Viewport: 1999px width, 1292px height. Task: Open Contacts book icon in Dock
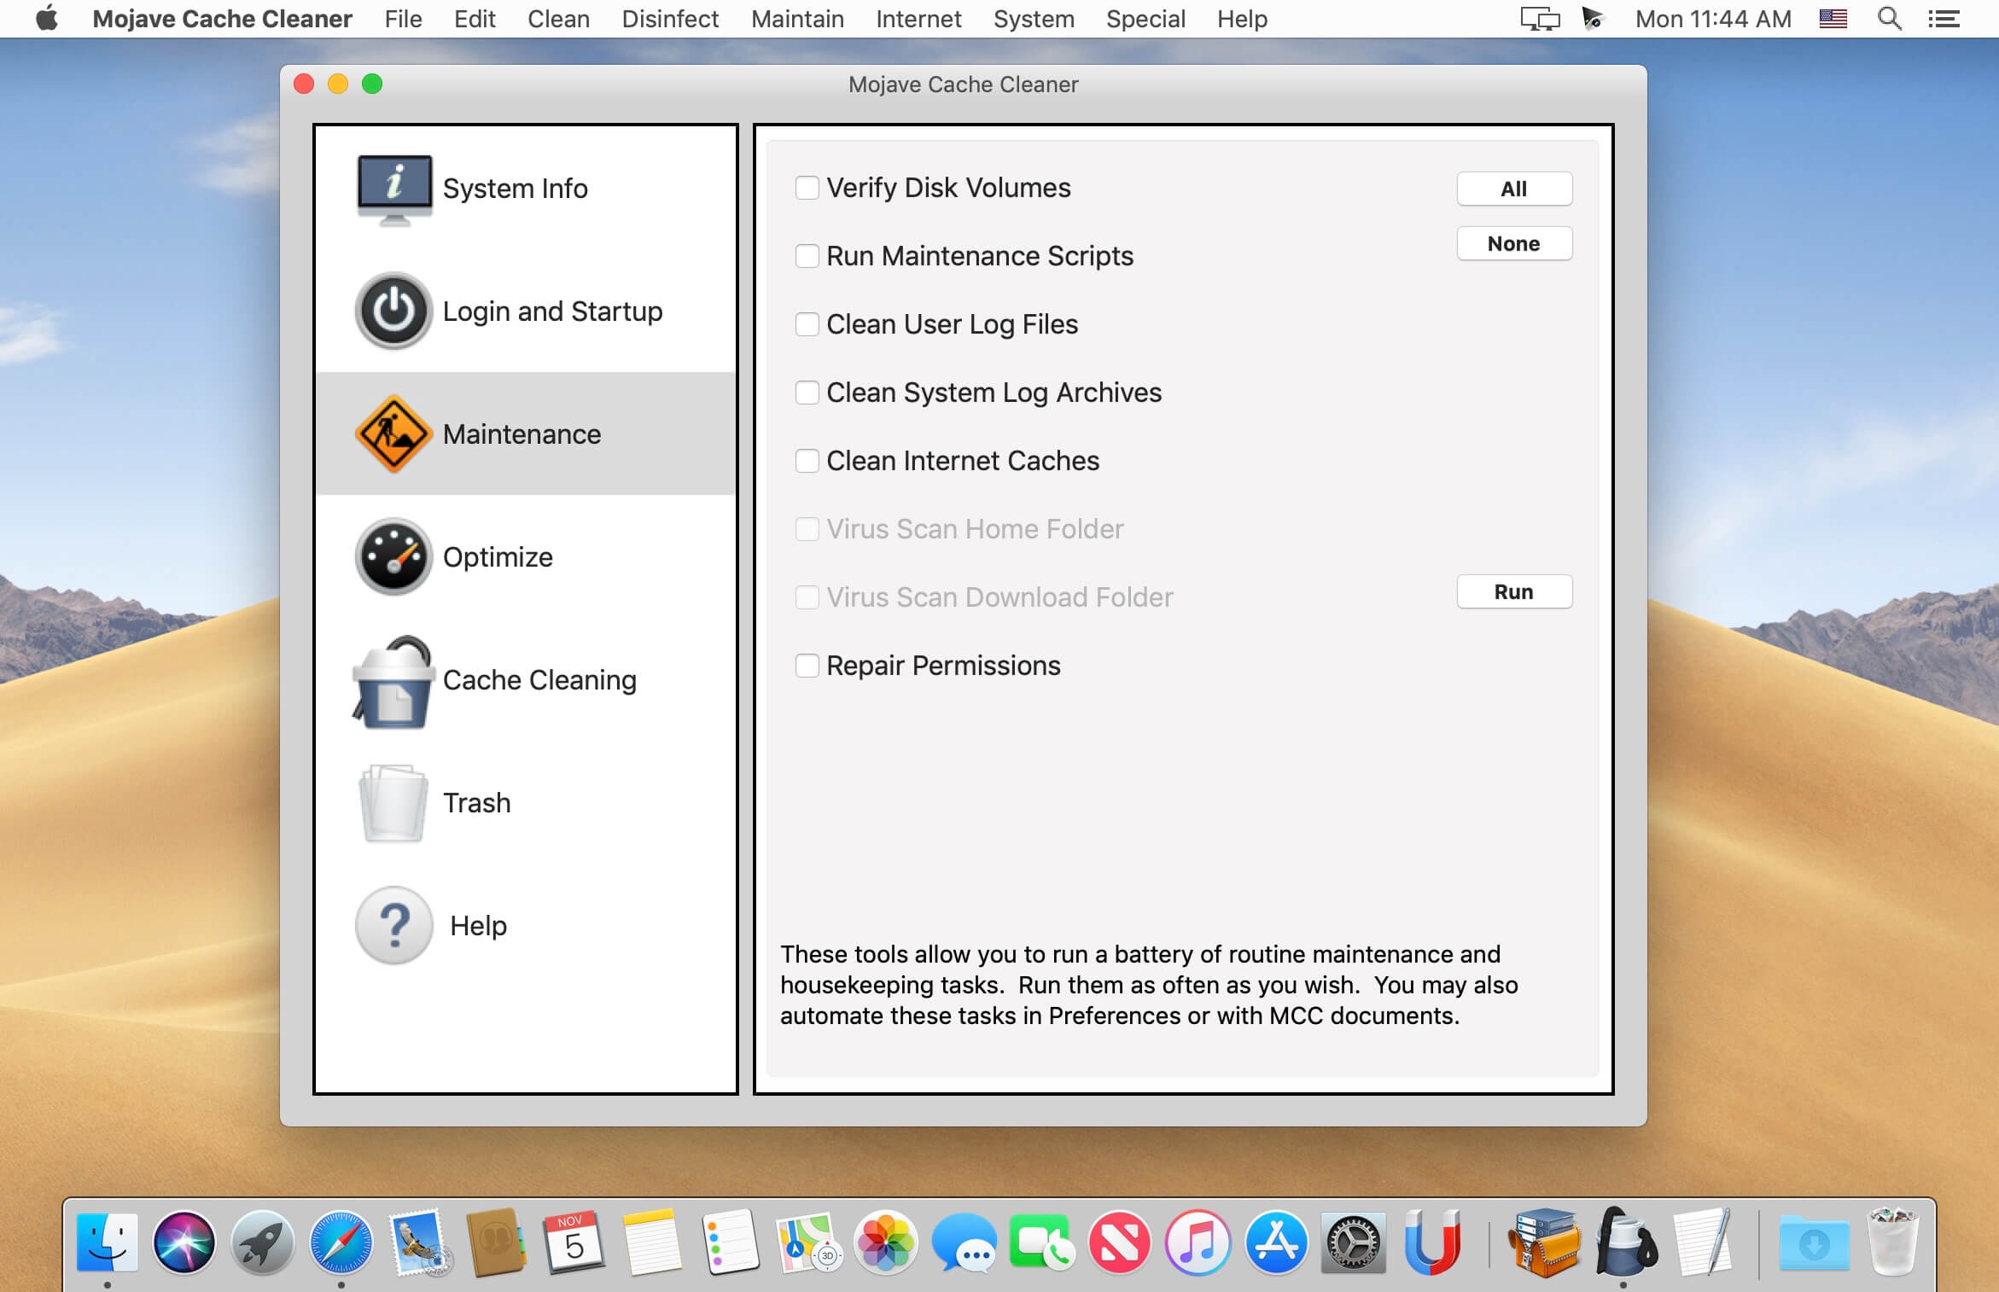496,1242
